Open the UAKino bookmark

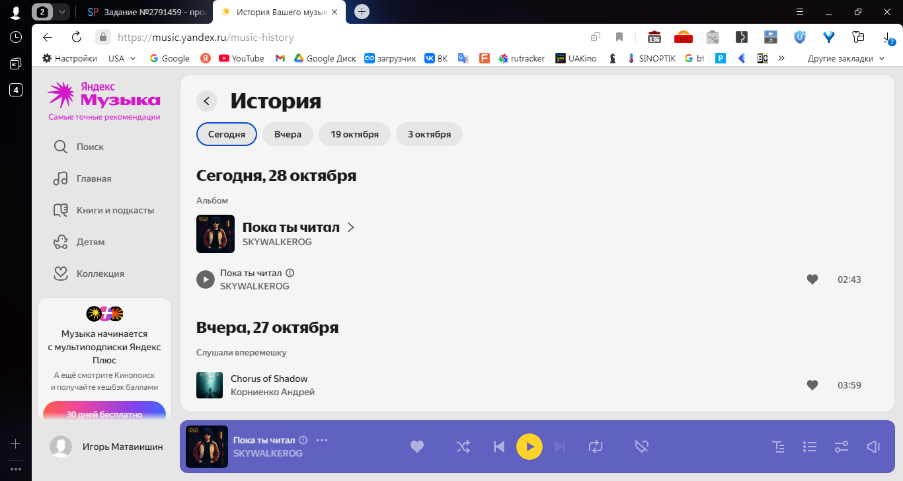(x=576, y=58)
